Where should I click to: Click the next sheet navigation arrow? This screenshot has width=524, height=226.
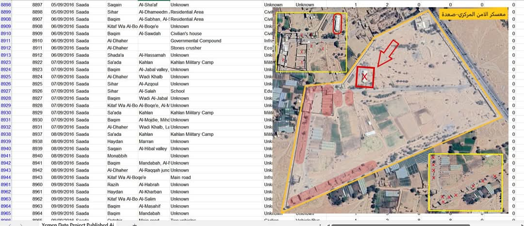20,225
